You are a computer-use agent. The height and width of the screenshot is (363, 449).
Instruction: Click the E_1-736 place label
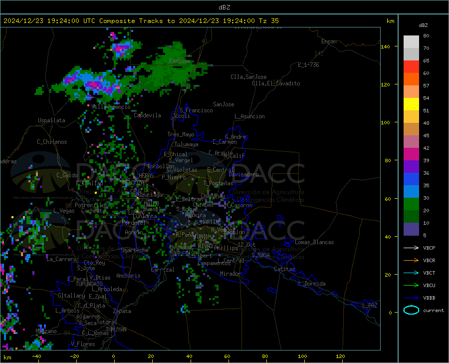[308, 65]
